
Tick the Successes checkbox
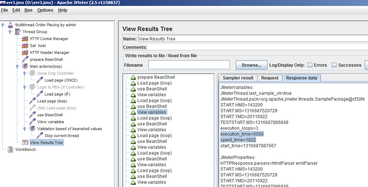tap(334, 65)
